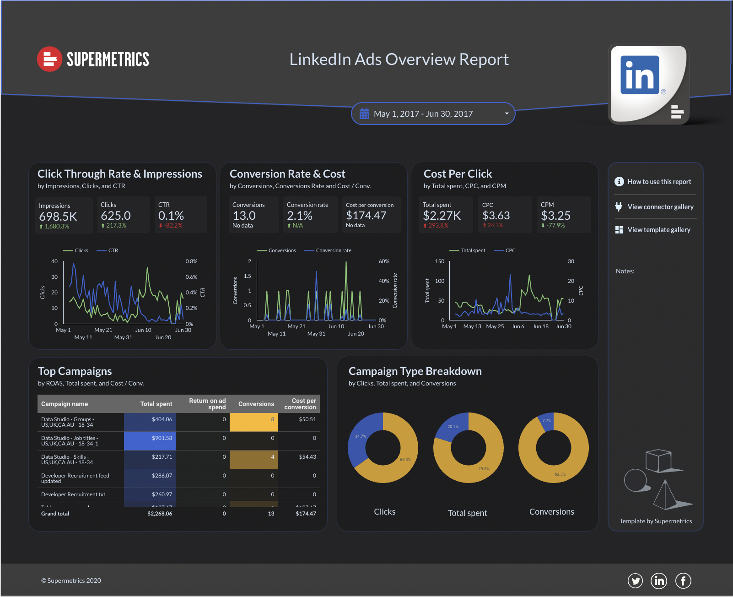733x597 pixels.
Task: Click the LinkedIn Ads Overview Report title
Action: tap(399, 60)
